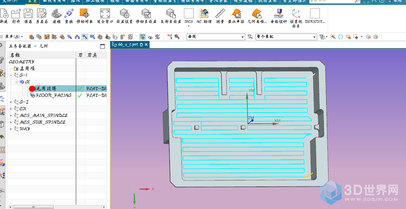Collapse the G-1 tree node
The height and width of the screenshot is (209, 406).
pyautogui.click(x=11, y=75)
